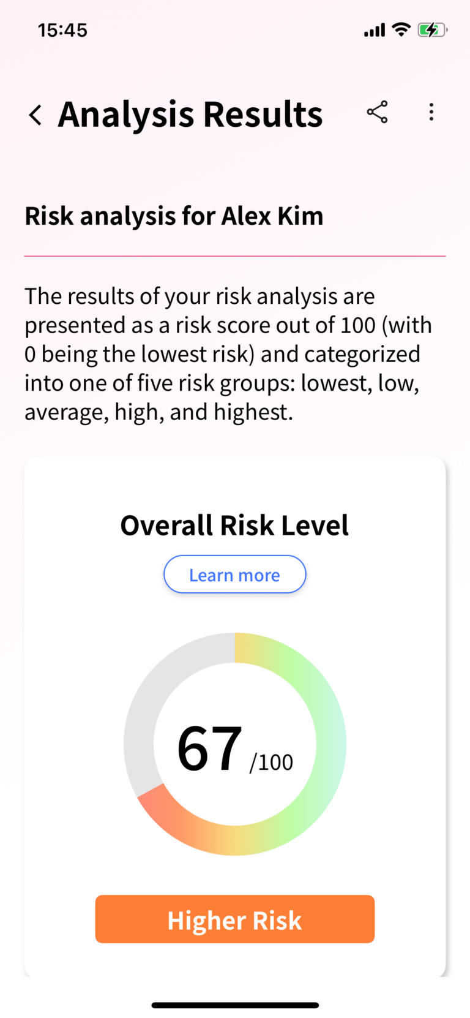470x1018 pixels.
Task: Open the three-dot more options menu
Action: point(431,112)
